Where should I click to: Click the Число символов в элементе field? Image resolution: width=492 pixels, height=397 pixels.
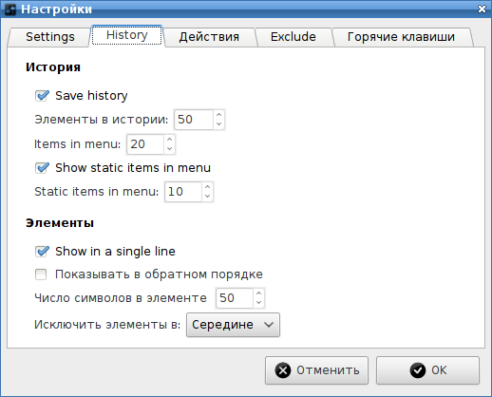(235, 298)
